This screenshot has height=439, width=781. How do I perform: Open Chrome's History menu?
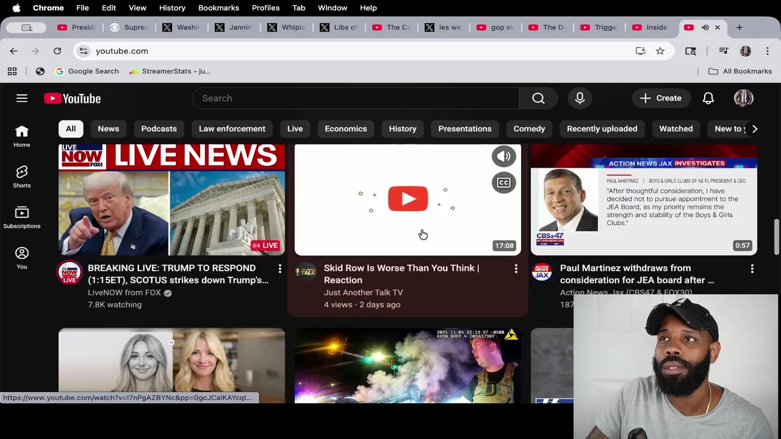[x=172, y=8]
